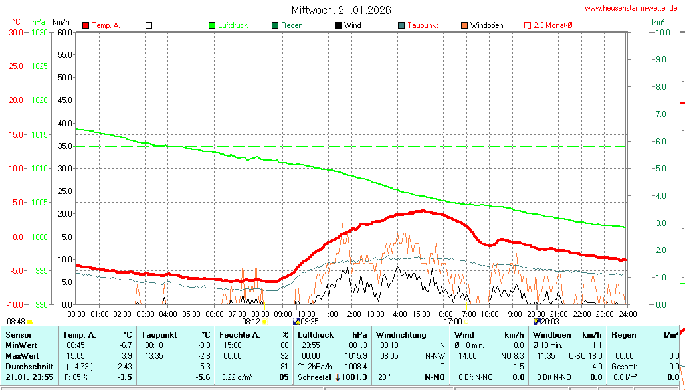Click the moonrise icon at 09:35
This screenshot has width=687, height=390.
point(296,322)
